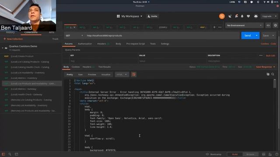
Task: Select Preview response view
Action: click(92, 75)
